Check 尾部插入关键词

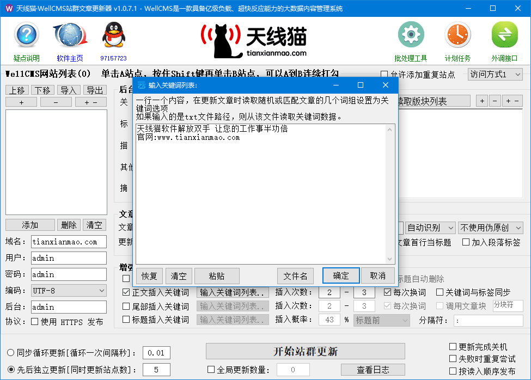tap(126, 307)
